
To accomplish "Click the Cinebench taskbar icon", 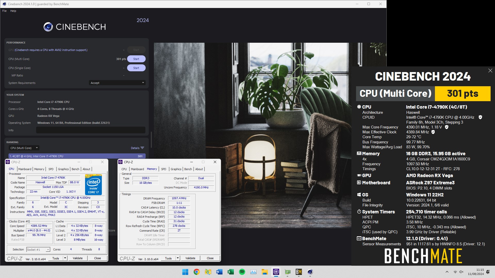I will point(310,272).
